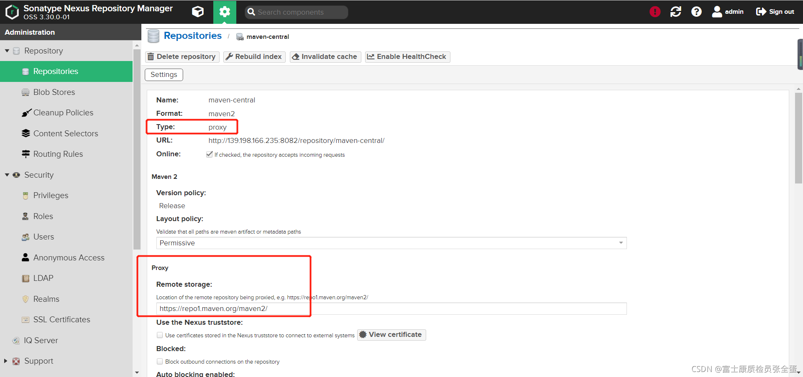Click the Sonatype Nexus logo icon

pyautogui.click(x=12, y=12)
